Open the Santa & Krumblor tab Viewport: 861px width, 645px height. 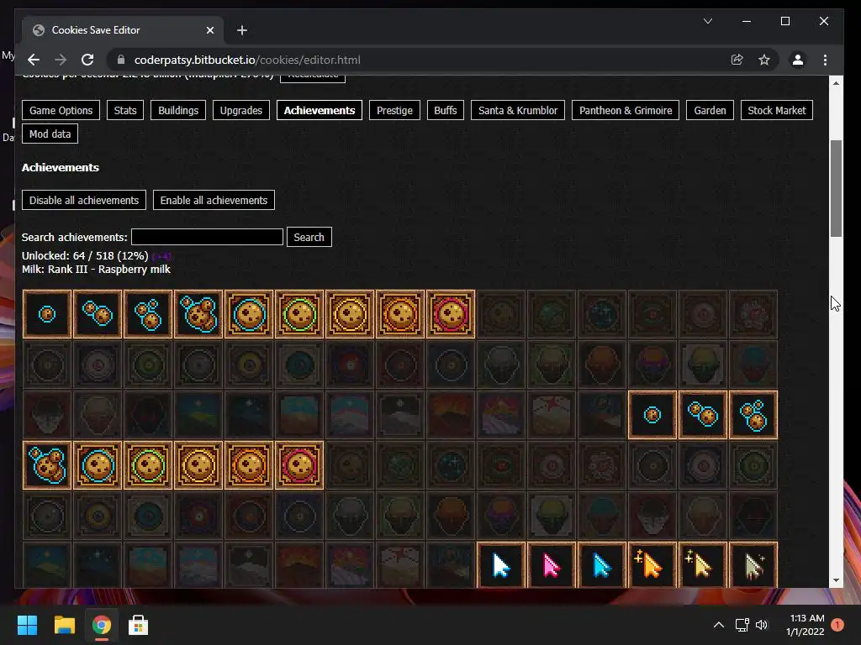[518, 110]
